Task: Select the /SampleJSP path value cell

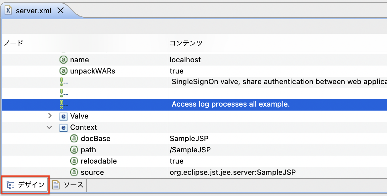Action: (278, 150)
